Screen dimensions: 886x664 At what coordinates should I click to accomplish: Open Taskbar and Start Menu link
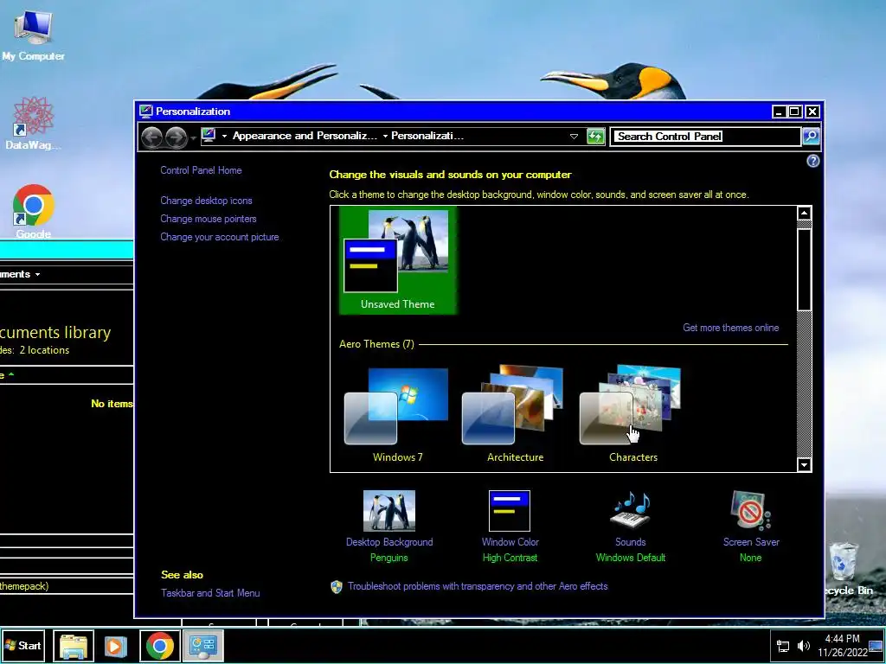coord(210,593)
